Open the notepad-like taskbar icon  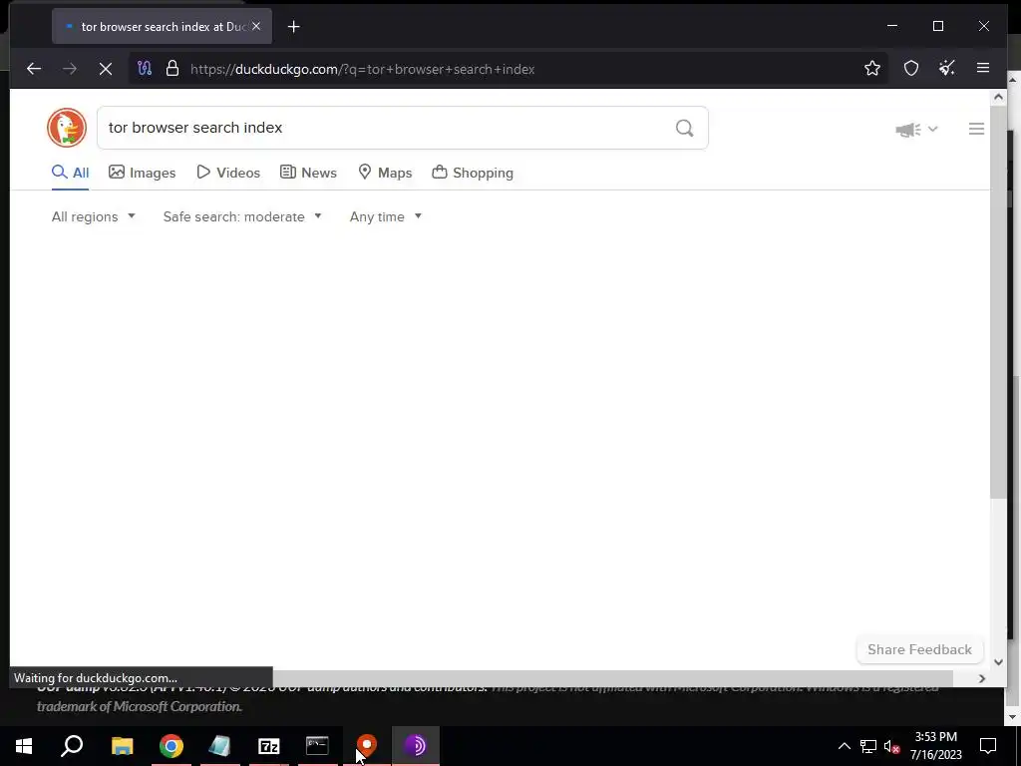tap(220, 746)
